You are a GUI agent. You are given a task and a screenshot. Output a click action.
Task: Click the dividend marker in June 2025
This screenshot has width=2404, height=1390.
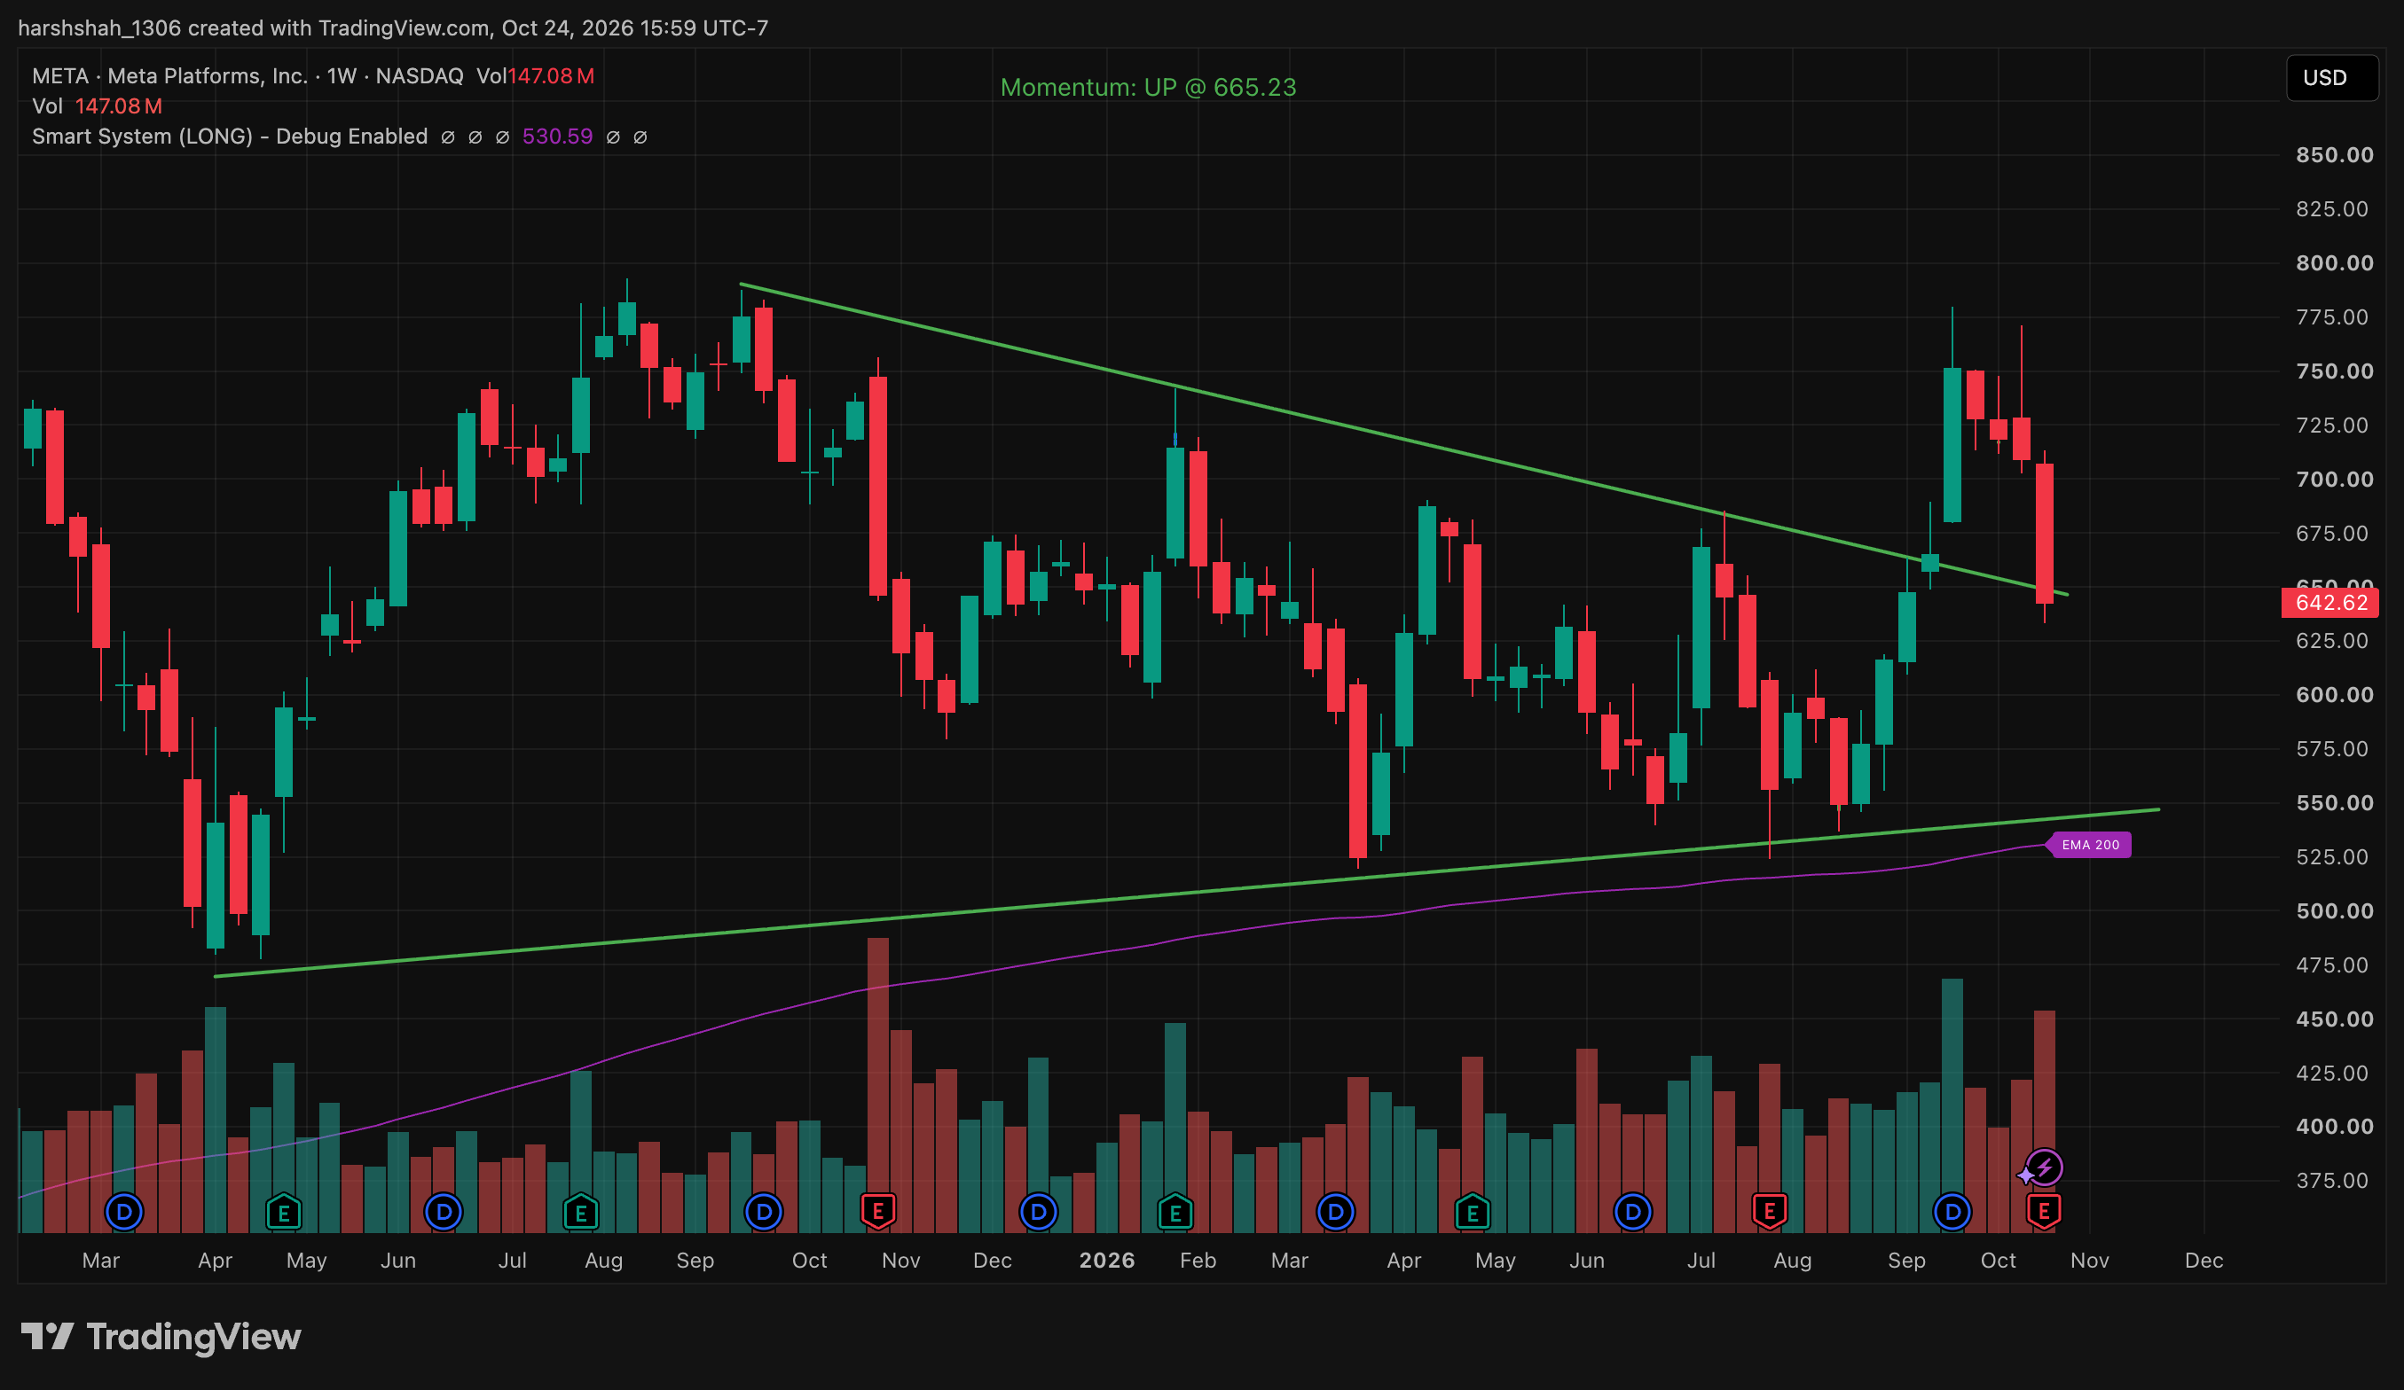click(444, 1213)
